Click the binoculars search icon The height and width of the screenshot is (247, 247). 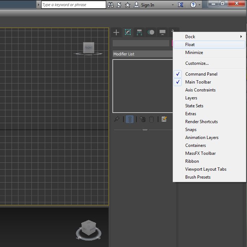tap(111, 5)
